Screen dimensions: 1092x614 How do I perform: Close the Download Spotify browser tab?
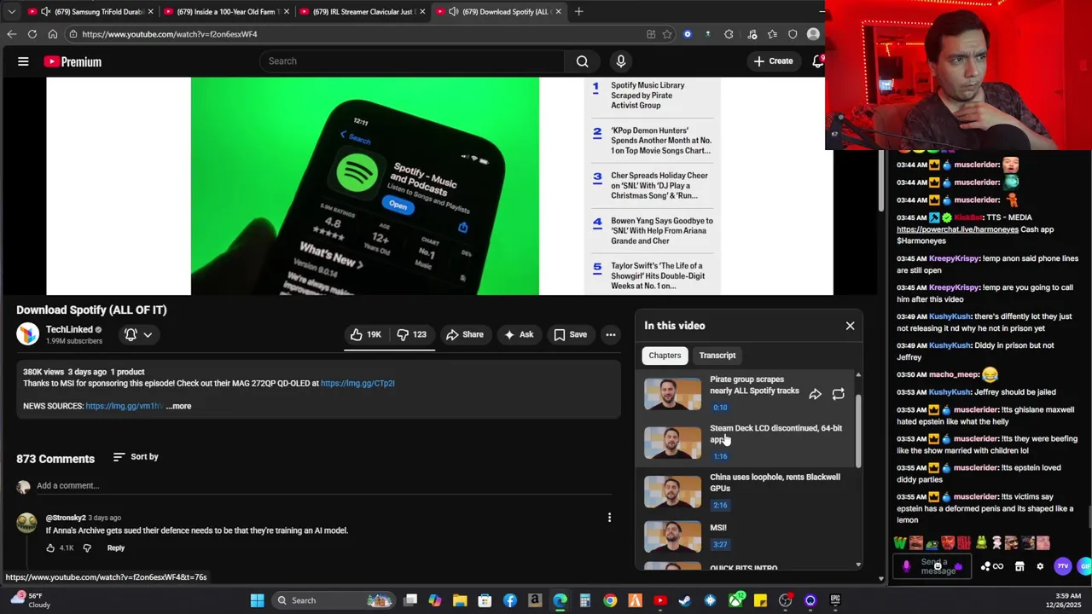[559, 12]
